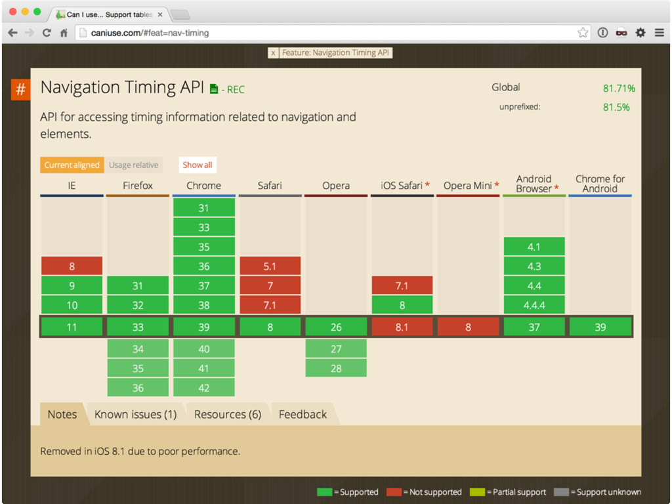Click the iOS Safari 7.1 cell

point(402,285)
